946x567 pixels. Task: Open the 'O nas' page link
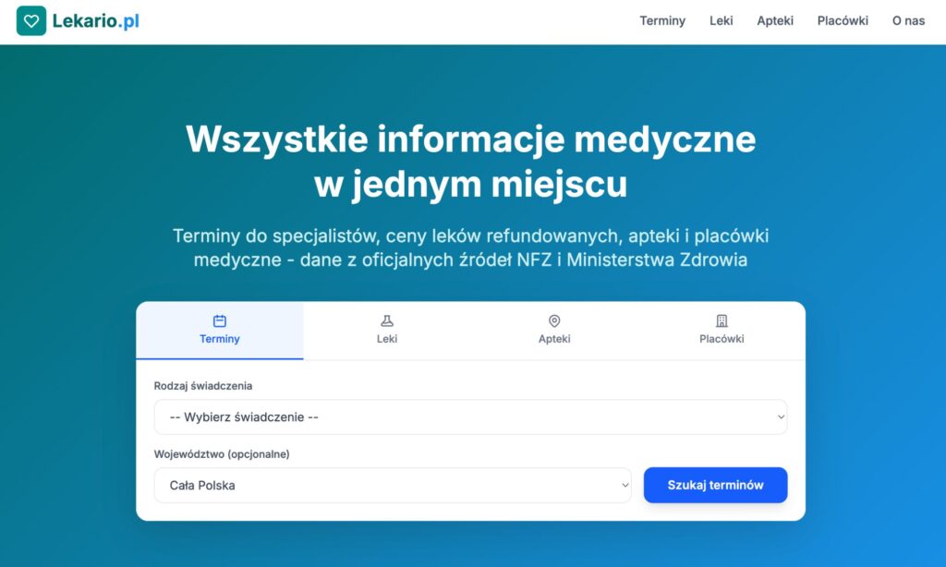tap(908, 21)
